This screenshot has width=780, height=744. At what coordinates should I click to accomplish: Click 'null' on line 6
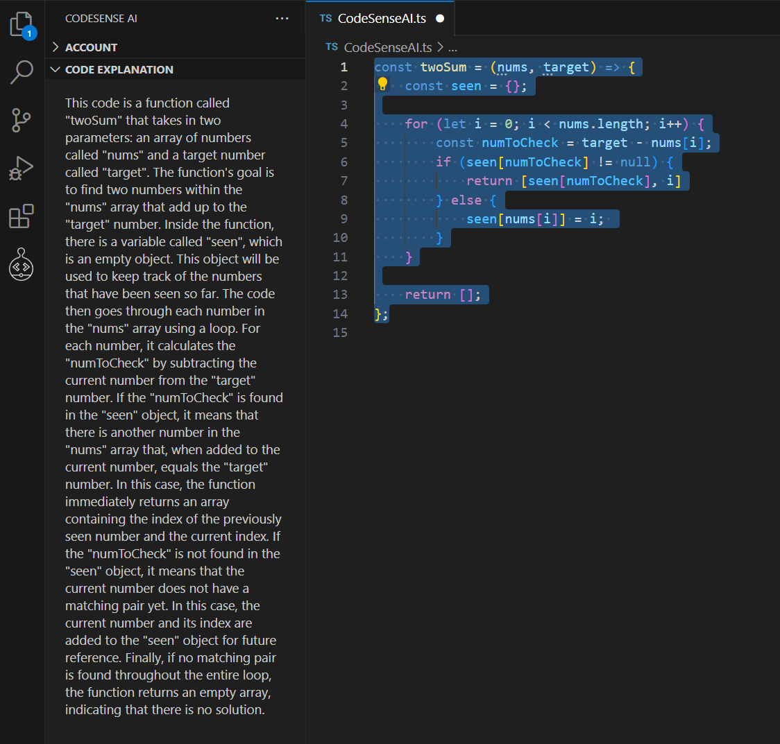coord(635,162)
